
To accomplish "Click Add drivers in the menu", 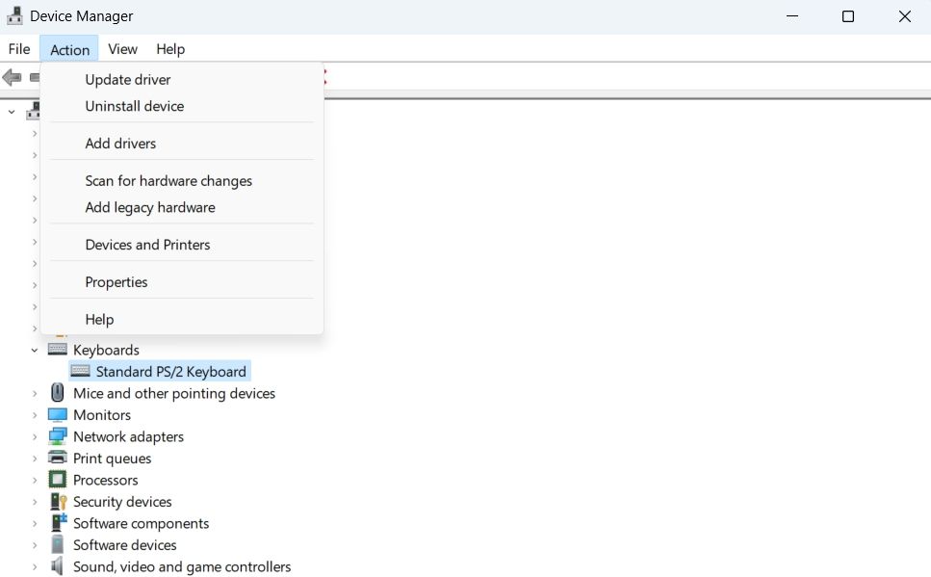I will tap(182, 144).
